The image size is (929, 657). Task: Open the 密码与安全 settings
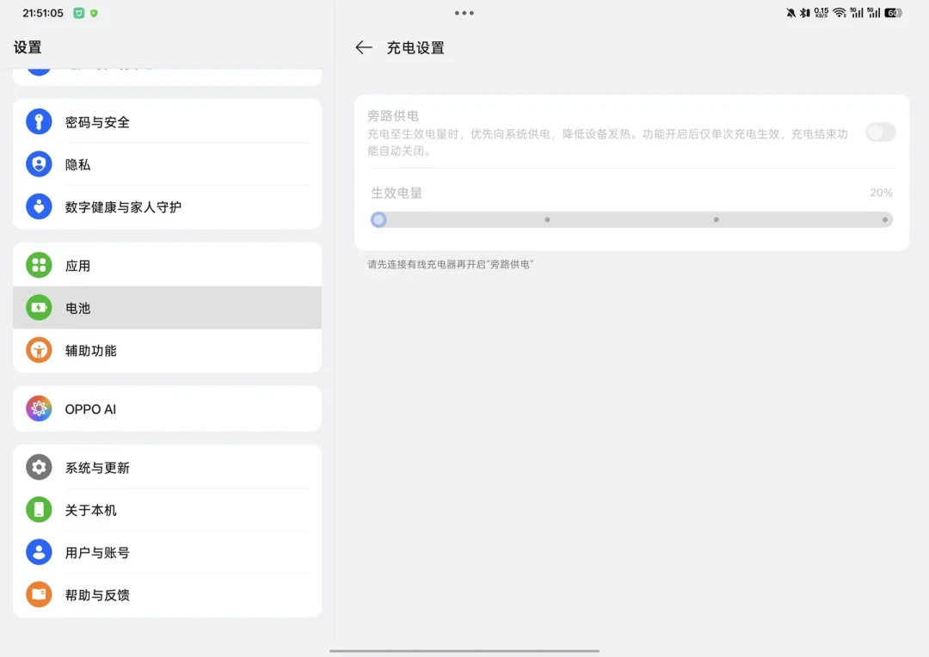click(167, 122)
